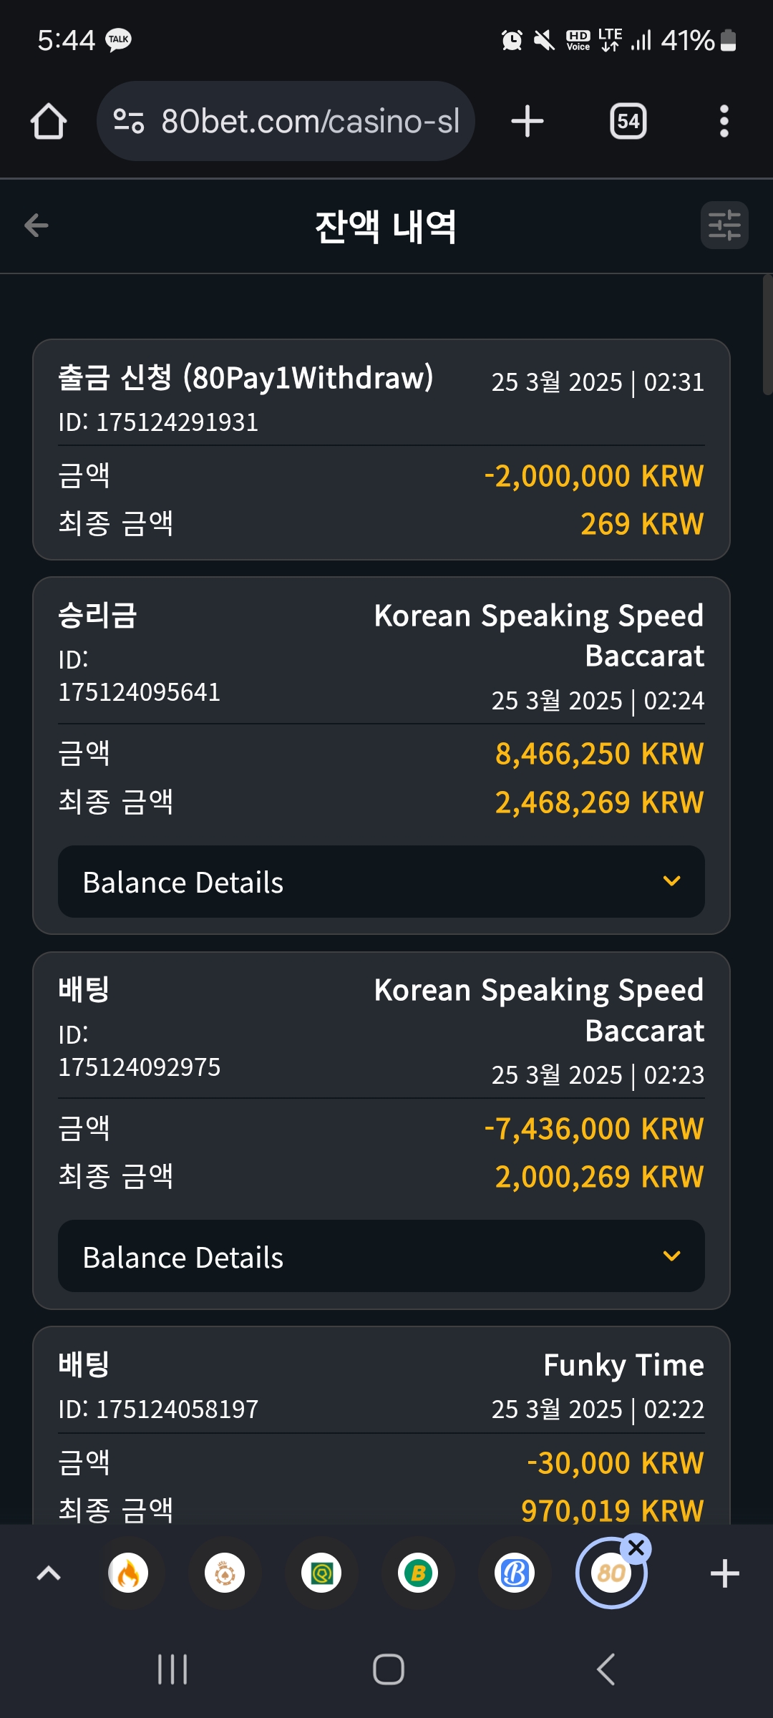Open the browser three-dot menu
Screen dimensions: 773x1718
point(724,121)
